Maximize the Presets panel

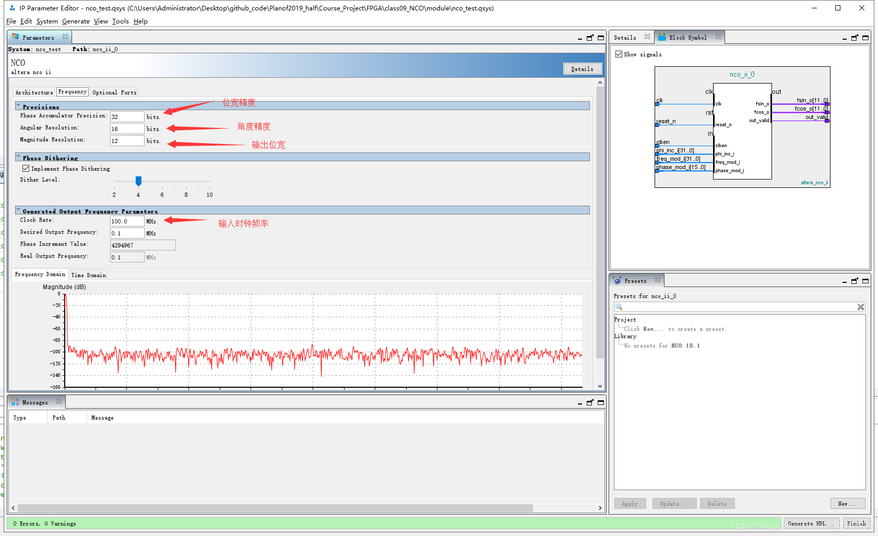[865, 281]
